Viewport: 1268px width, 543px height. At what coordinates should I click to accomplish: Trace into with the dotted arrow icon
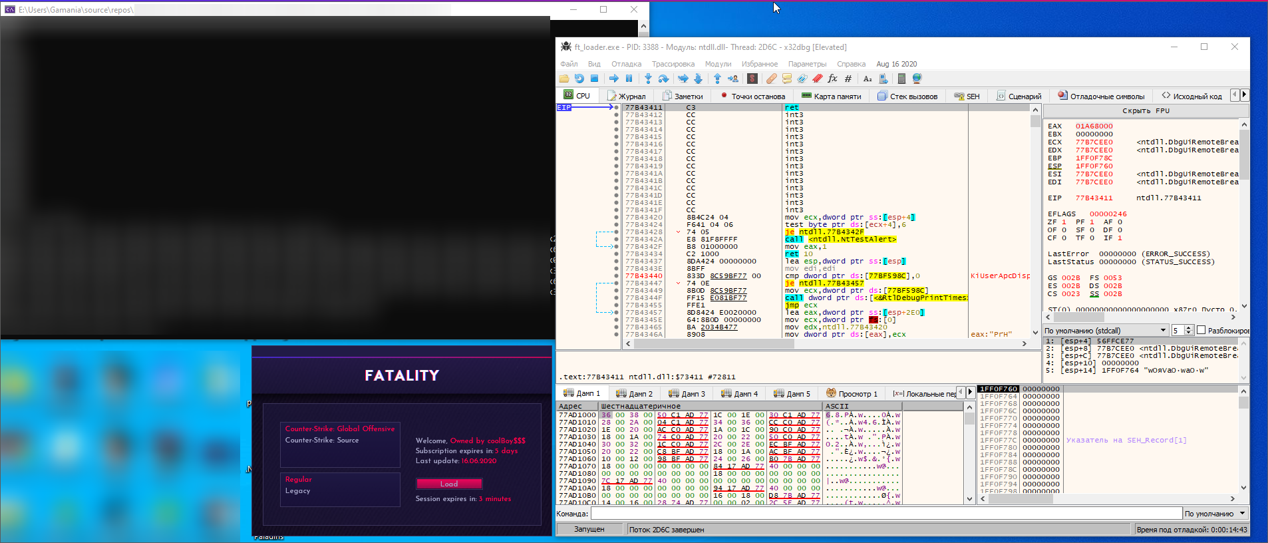point(683,79)
